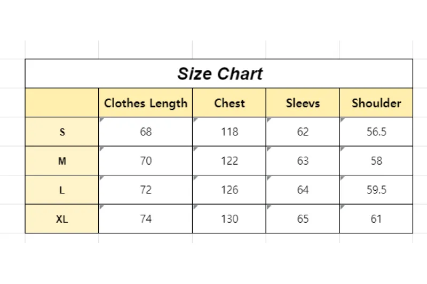Select the cell containing 118
427x284 pixels.
pos(229,132)
